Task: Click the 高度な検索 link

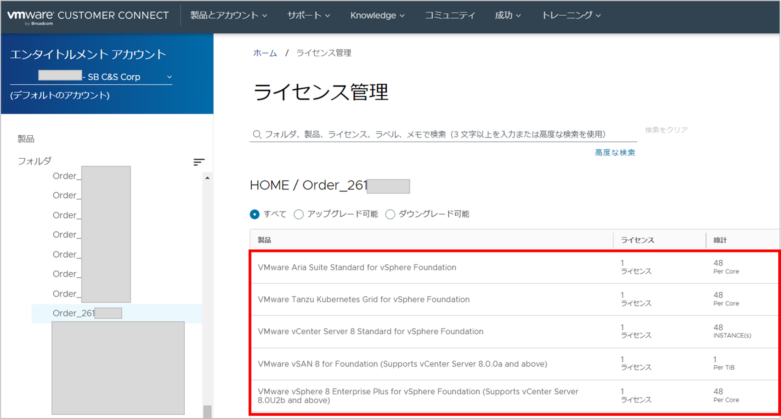Action: 615,152
